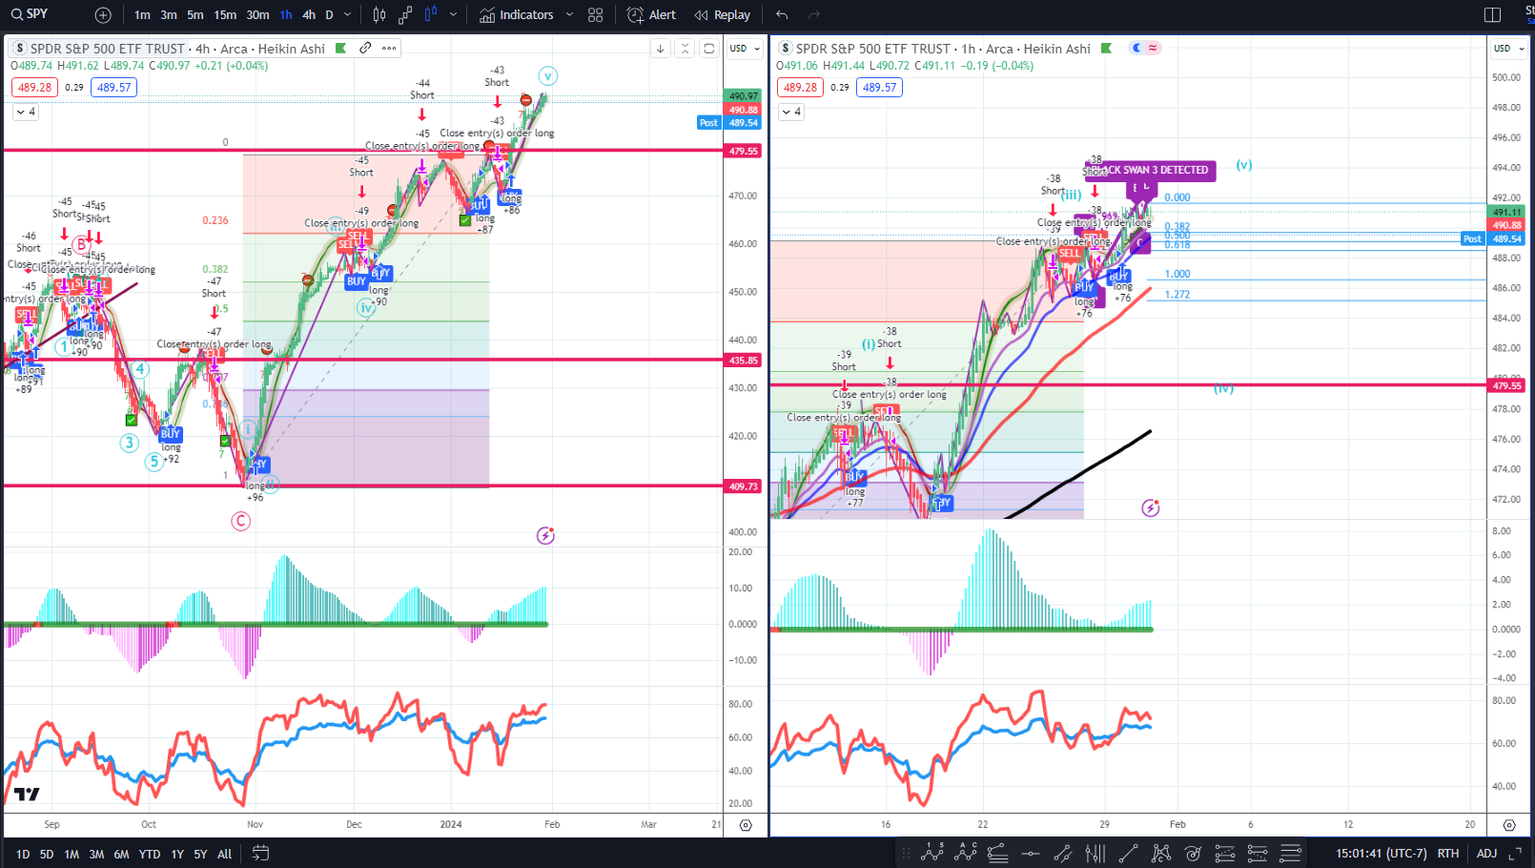The image size is (1535, 868).
Task: Select the trend line drawing tool
Action: click(x=1128, y=854)
